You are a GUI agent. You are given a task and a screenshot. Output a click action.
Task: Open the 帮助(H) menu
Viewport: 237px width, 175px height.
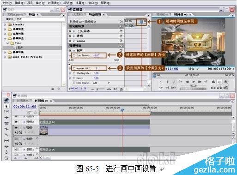105,3
